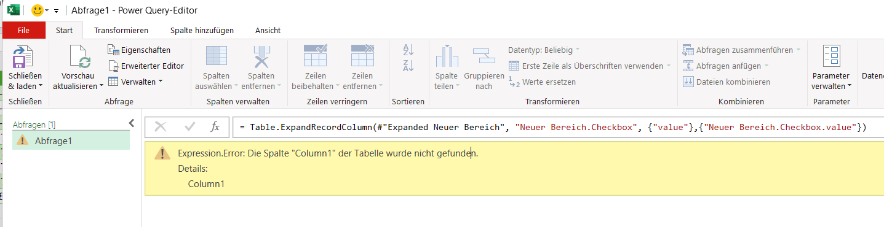Click the Zeilen entfernen icon

coord(363,56)
